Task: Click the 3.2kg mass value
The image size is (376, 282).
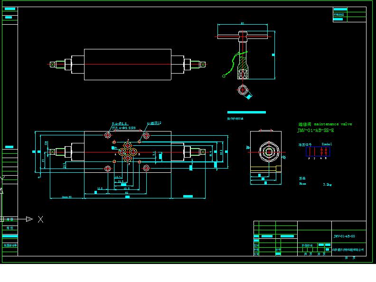Action: pos(327,185)
